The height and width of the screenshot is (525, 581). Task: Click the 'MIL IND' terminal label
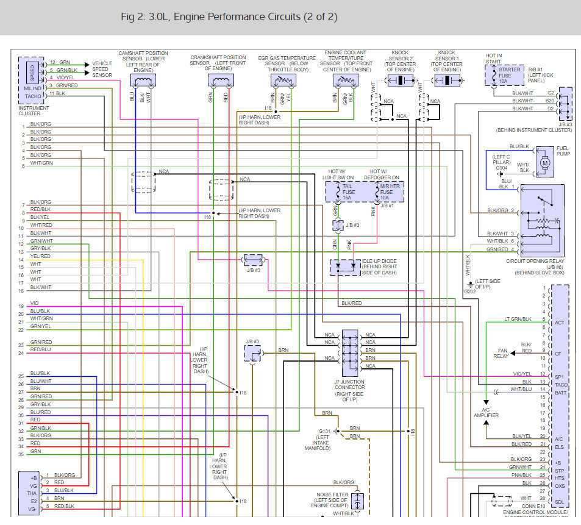pos(32,88)
